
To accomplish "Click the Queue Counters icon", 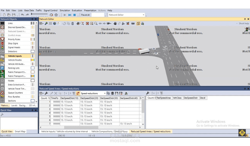I will [x=2, y=93].
